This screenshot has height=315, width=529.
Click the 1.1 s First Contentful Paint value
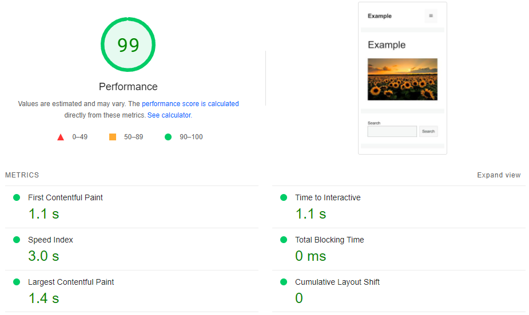tap(43, 214)
